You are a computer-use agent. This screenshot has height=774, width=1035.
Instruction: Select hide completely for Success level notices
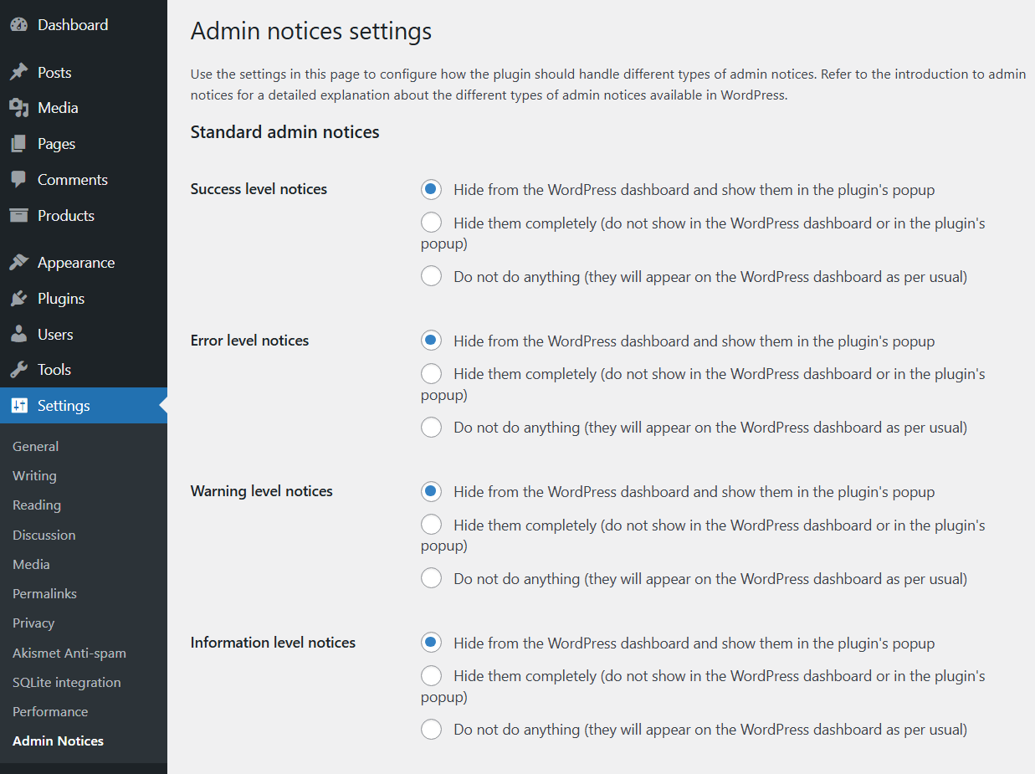pyautogui.click(x=431, y=223)
